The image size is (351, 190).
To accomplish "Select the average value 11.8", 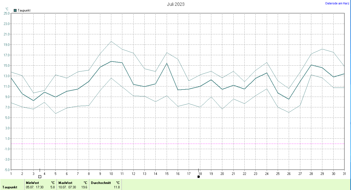I will 117,187.
